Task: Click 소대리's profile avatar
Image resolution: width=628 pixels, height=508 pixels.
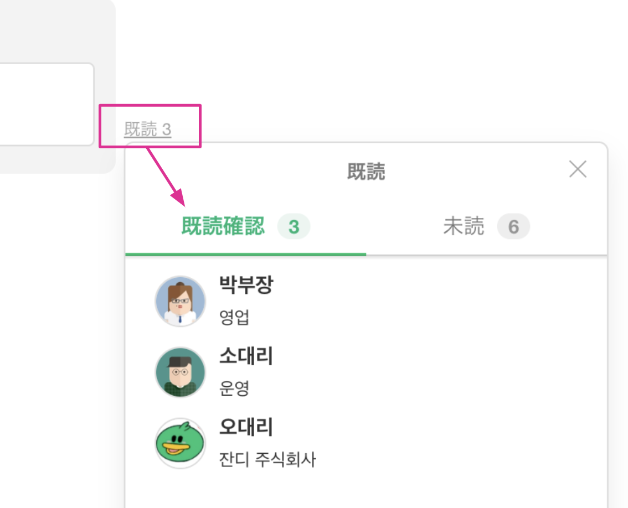Action: click(180, 372)
